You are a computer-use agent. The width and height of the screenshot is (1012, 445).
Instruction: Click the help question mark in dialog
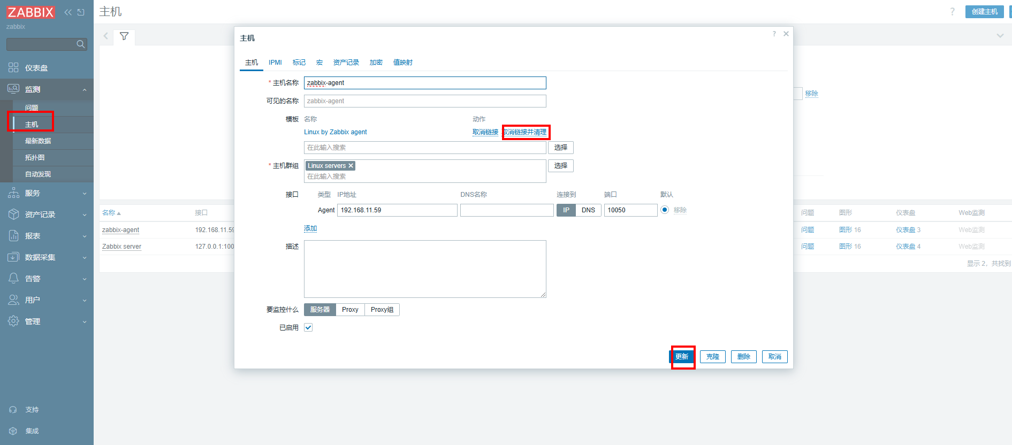pos(774,34)
